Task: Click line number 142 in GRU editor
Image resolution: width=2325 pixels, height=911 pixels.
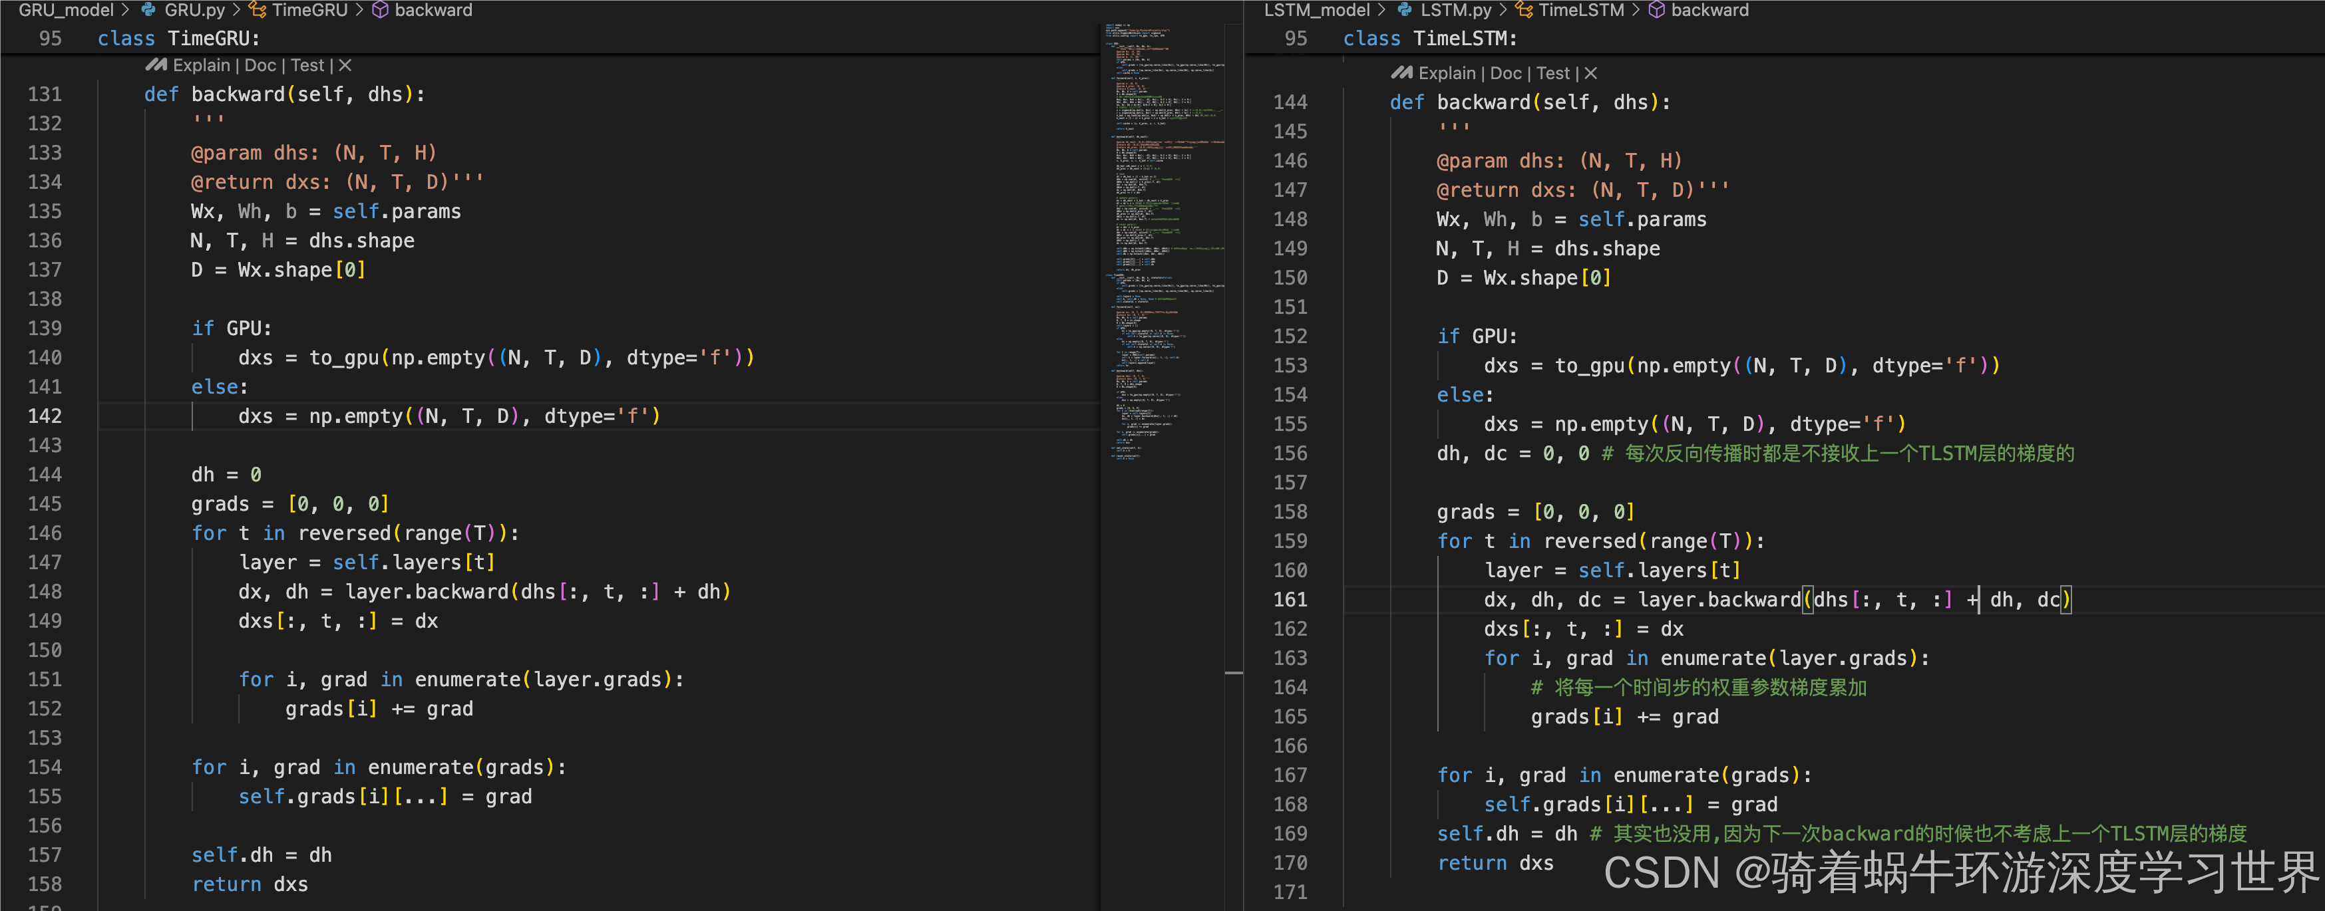Action: click(x=45, y=416)
